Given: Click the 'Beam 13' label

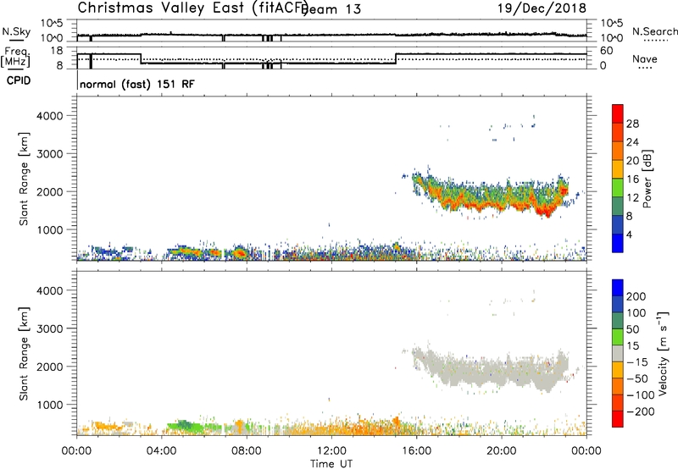Looking at the screenshot, I should pos(331,9).
